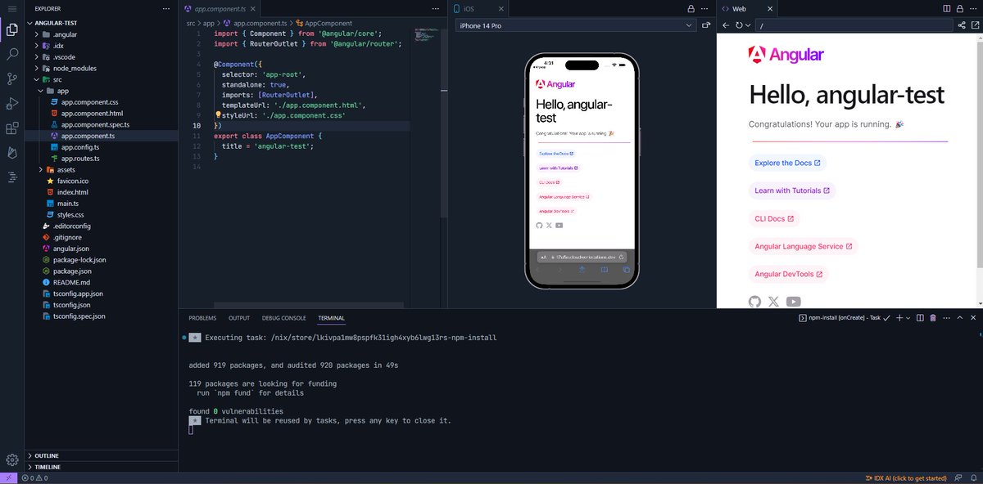
Task: Open the launch profile dropdown next to plus
Action: (908, 317)
